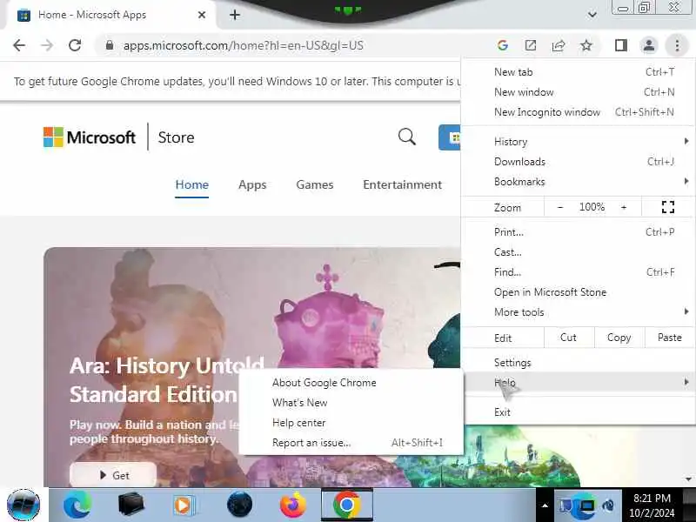696x522 pixels.
Task: Choose Exit from Chrome menu
Action: (579, 412)
